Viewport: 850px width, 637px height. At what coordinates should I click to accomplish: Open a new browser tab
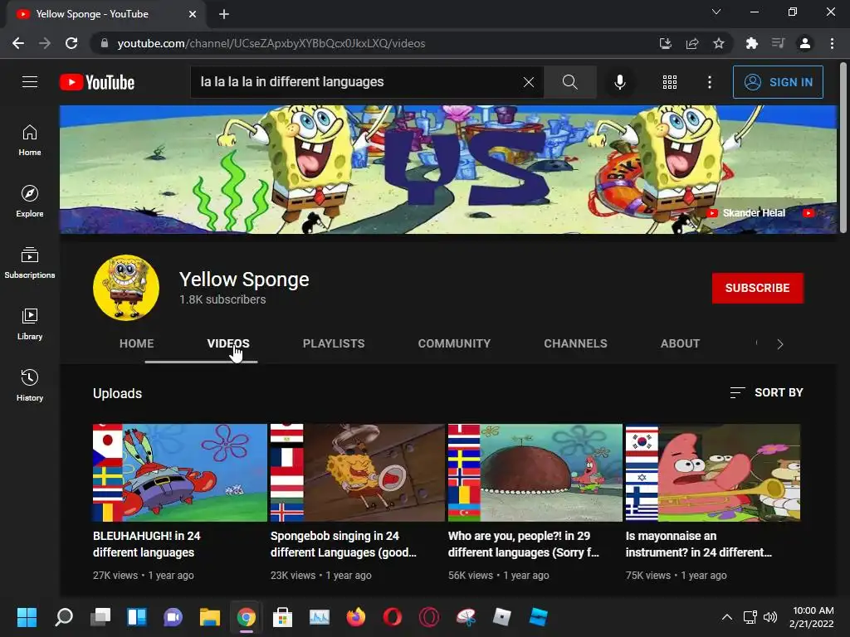point(224,14)
